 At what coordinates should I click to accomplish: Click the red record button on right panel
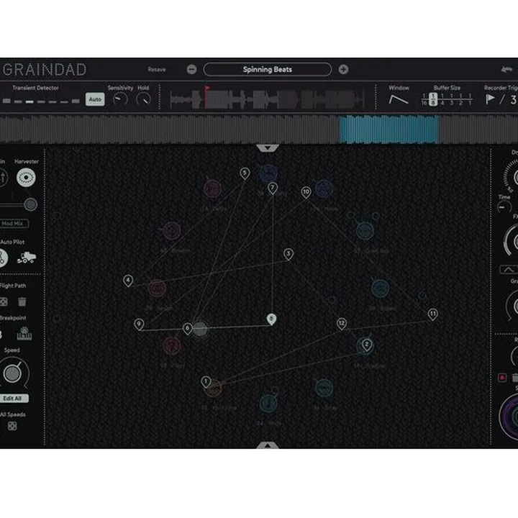(502, 378)
